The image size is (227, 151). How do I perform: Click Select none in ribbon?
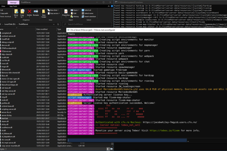click(x=87, y=13)
